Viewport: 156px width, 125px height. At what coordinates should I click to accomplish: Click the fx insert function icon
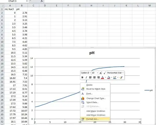tap(42, 1)
